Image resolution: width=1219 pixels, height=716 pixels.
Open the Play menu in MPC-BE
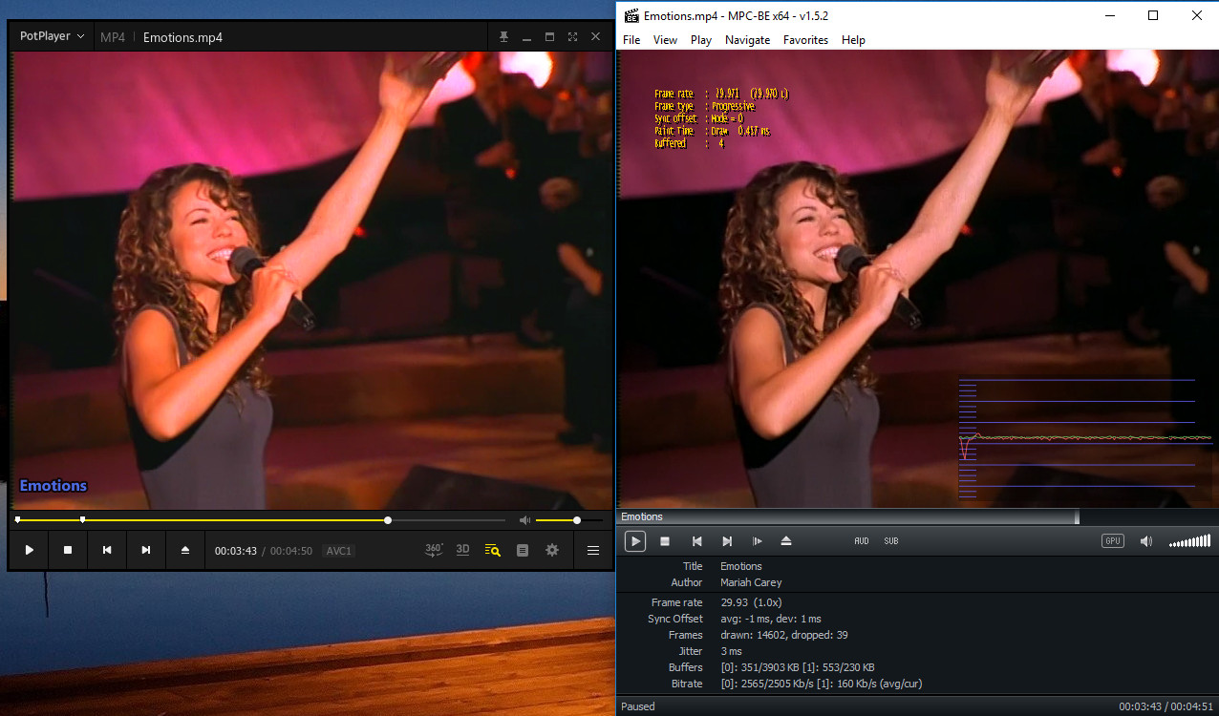pos(701,40)
